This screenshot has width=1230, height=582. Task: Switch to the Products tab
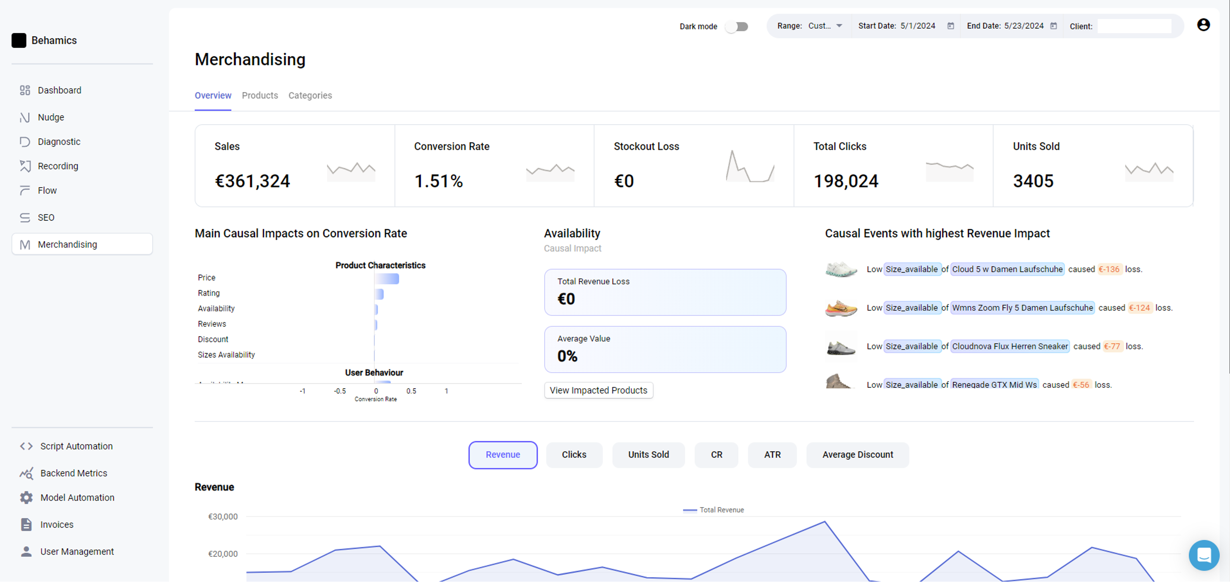(x=260, y=95)
